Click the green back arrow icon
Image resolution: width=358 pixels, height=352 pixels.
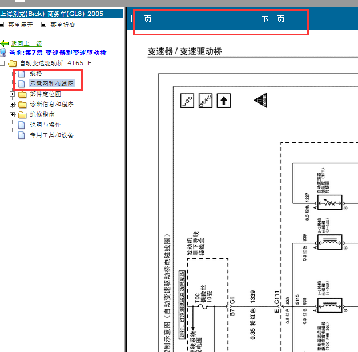click(x=5, y=43)
